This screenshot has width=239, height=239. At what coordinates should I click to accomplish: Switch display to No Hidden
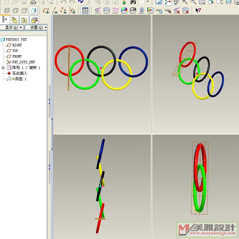(24, 11)
